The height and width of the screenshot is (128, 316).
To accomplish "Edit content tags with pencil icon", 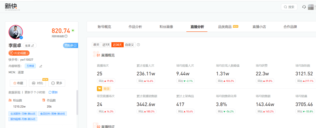I will (40, 66).
